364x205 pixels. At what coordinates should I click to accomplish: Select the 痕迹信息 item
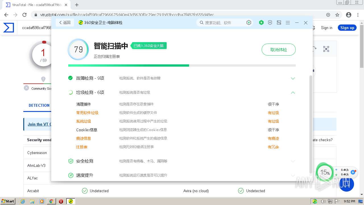point(83,138)
